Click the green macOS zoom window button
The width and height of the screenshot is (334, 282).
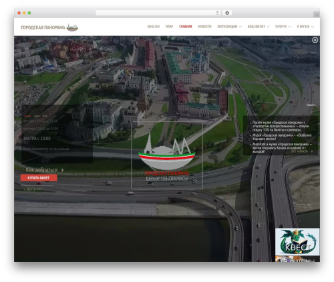[x=29, y=13]
